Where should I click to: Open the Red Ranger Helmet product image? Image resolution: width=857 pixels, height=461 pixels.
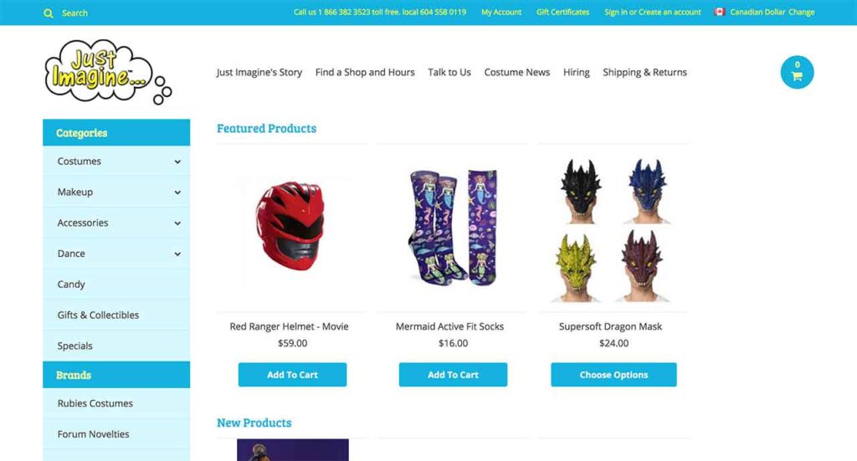pos(292,227)
